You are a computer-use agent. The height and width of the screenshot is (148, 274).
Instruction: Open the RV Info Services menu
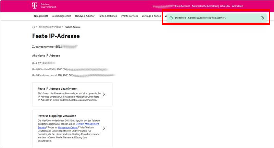coord(129,16)
